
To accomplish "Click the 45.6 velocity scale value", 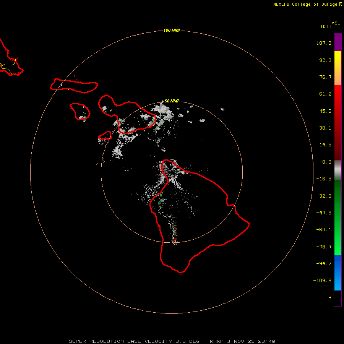I will pos(325,111).
